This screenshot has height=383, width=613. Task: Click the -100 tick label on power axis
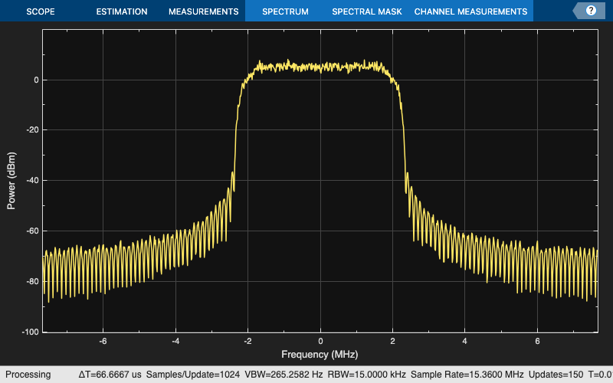(30, 332)
